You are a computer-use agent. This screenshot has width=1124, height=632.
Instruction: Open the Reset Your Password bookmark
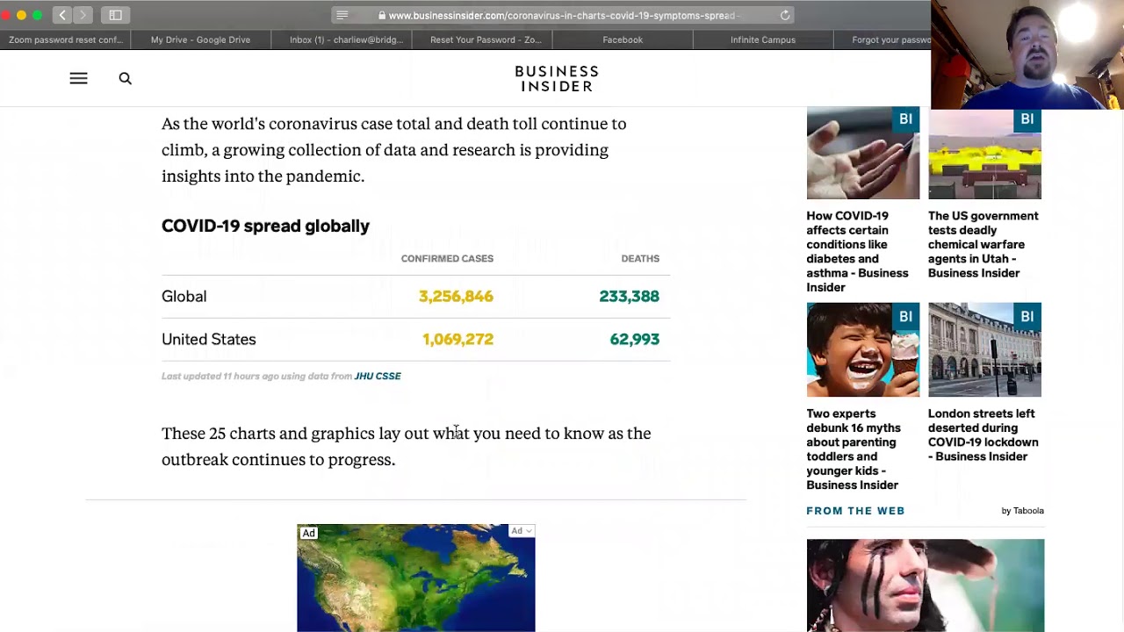point(486,39)
